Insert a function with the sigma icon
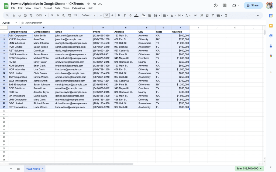 click(x=226, y=15)
